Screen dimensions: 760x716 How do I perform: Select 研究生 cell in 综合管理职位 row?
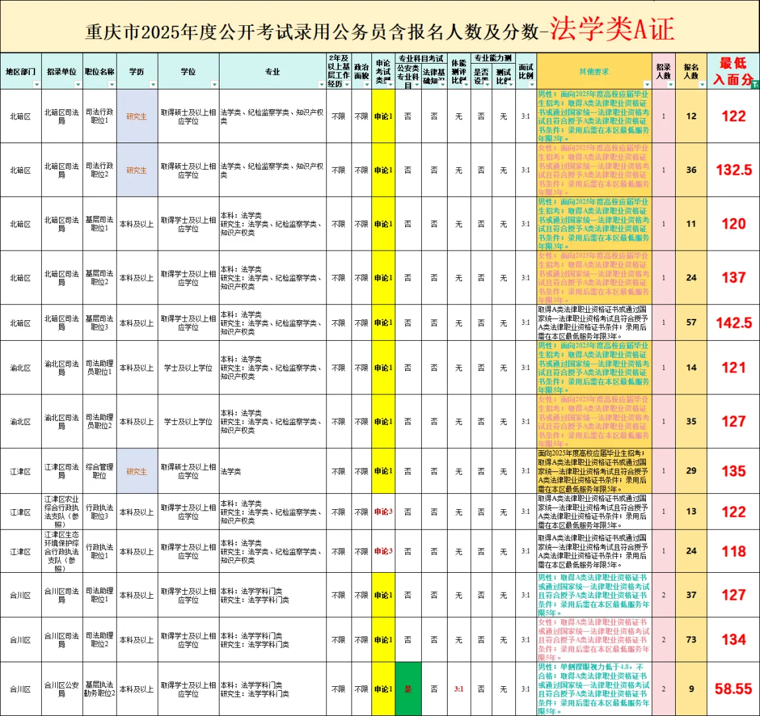137,471
